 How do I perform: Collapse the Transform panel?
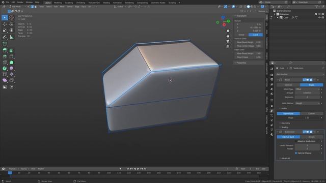(x=241, y=16)
